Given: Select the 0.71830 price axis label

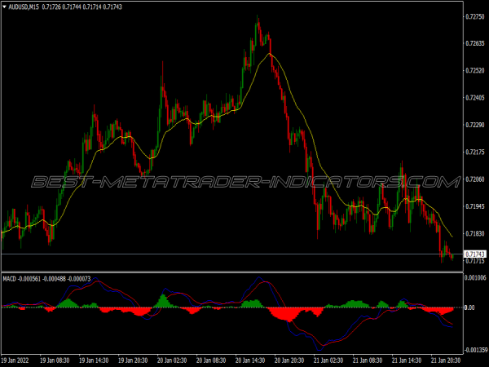Looking at the screenshot, I should coord(475,233).
